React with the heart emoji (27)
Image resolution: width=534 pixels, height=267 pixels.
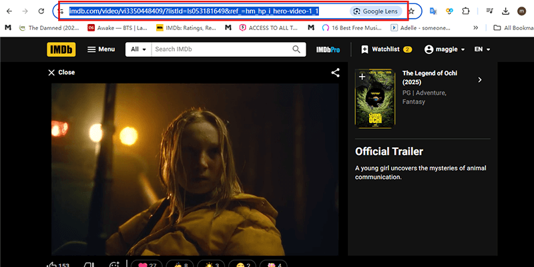pyautogui.click(x=146, y=264)
